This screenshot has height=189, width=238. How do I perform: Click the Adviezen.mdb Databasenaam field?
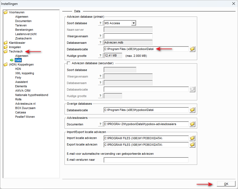pos(128,42)
